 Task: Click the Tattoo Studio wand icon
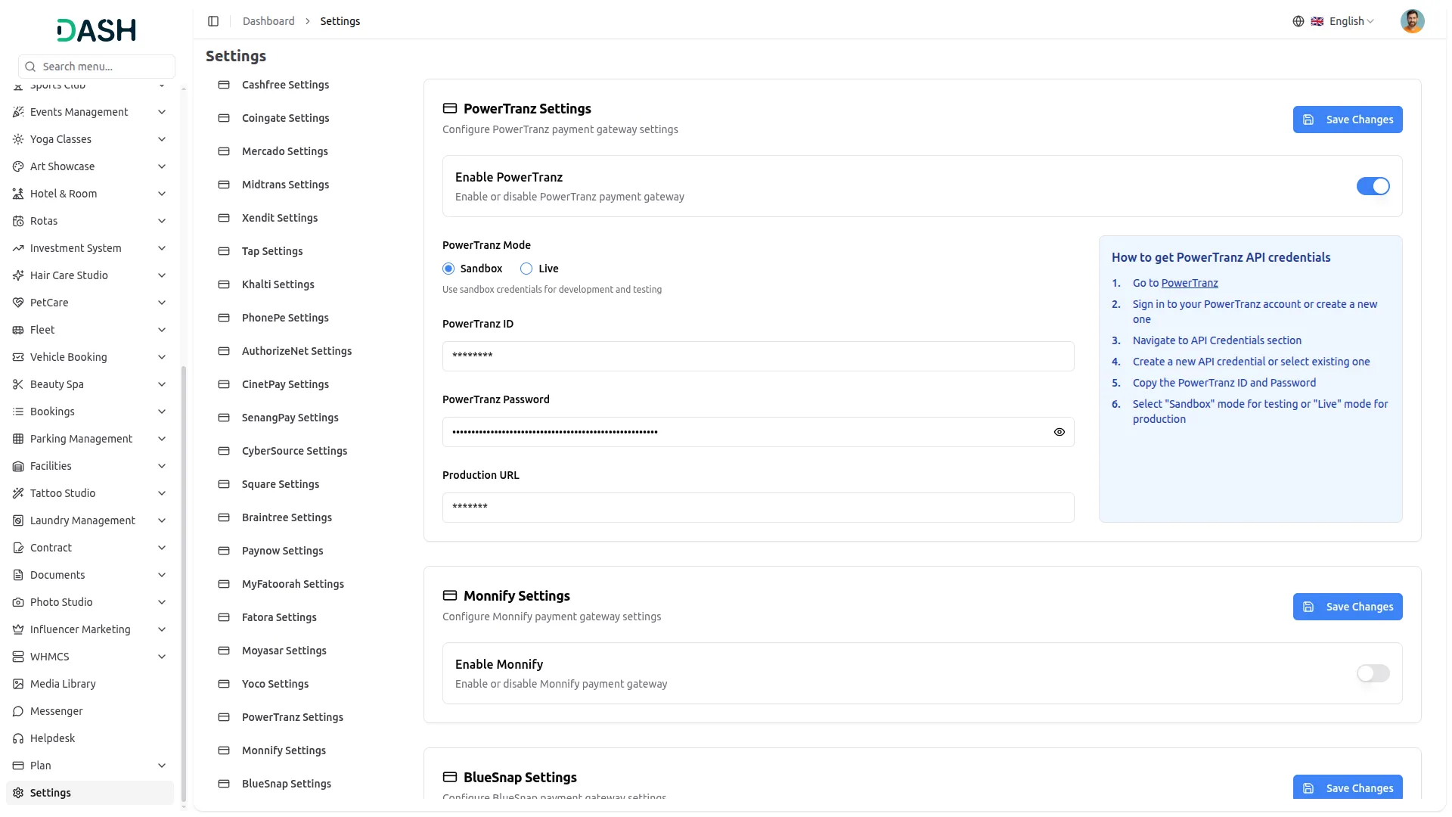coord(18,493)
